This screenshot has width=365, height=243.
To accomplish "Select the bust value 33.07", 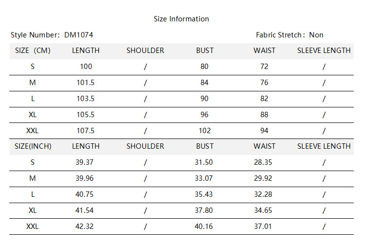I will (x=204, y=178).
